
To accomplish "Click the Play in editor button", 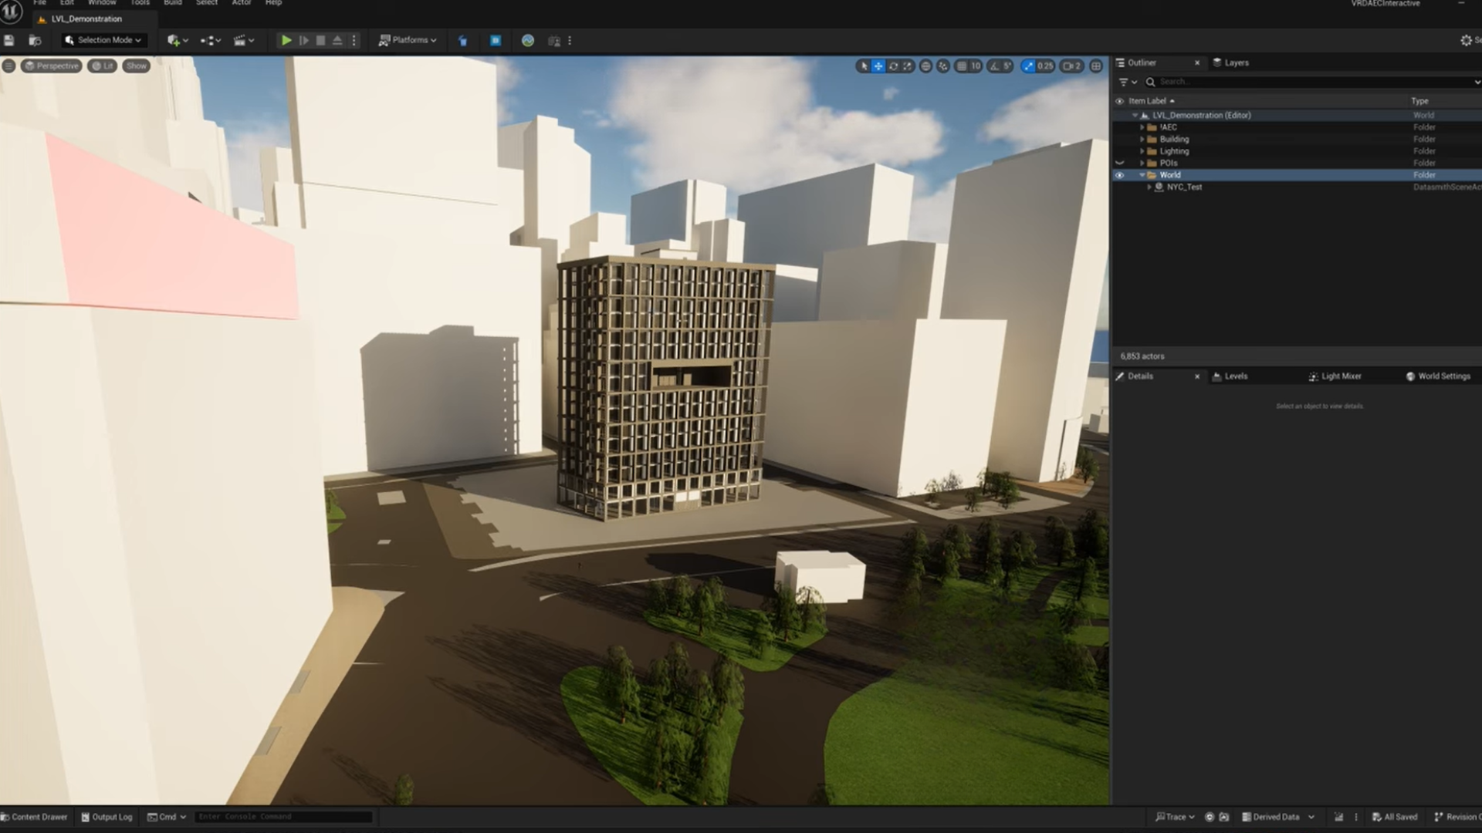I will pyautogui.click(x=286, y=40).
